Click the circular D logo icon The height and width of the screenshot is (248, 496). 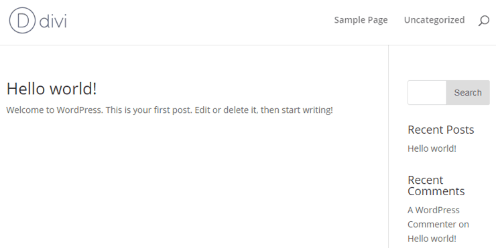click(22, 21)
